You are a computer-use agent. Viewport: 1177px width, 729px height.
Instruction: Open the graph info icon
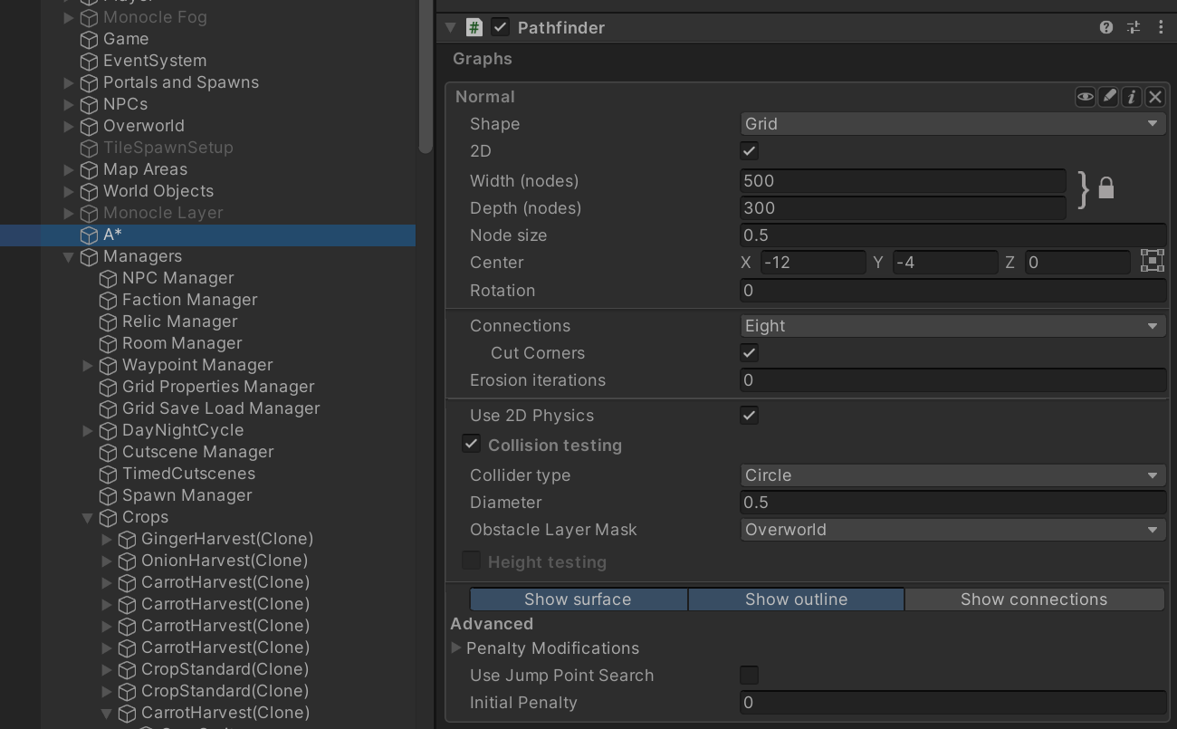pos(1132,97)
